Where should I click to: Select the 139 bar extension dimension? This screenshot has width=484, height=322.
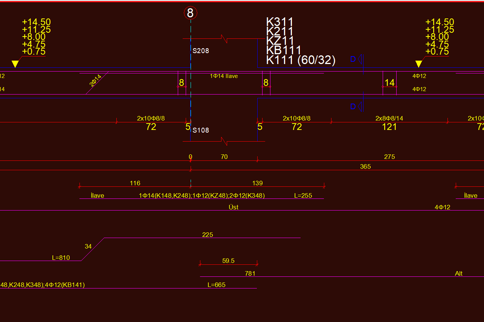257,183
